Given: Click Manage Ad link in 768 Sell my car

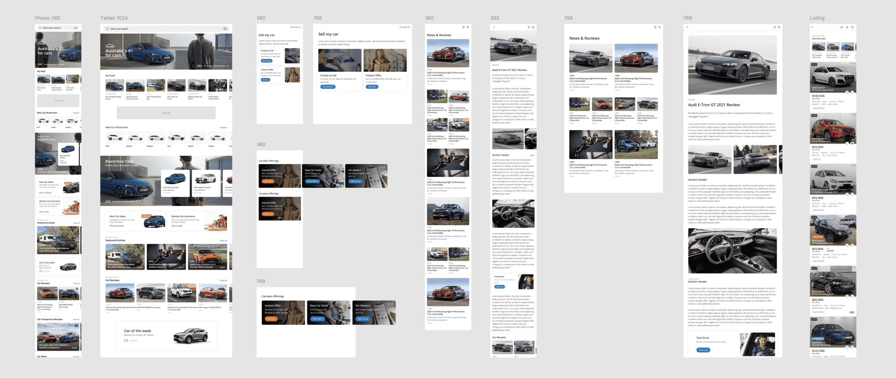Looking at the screenshot, I should coord(405,27).
